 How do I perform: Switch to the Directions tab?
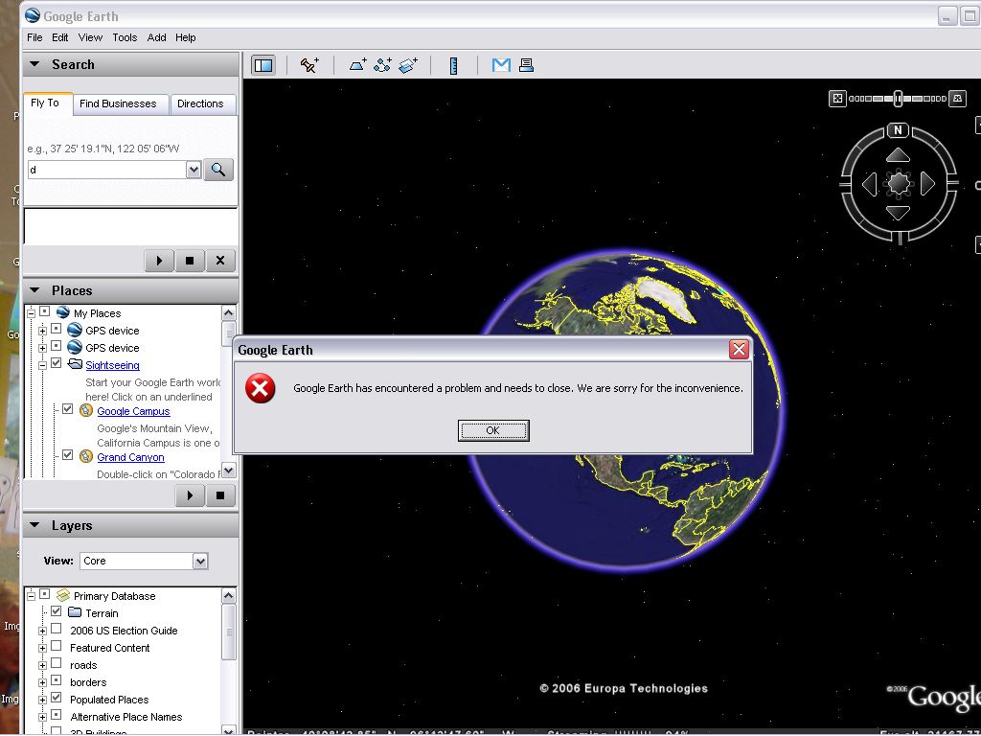point(203,103)
